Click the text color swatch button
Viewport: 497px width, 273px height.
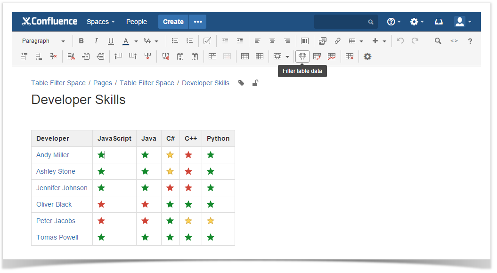(126, 41)
